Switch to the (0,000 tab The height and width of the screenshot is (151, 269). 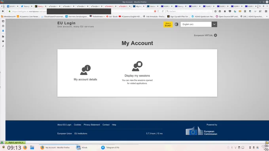click(13, 6)
